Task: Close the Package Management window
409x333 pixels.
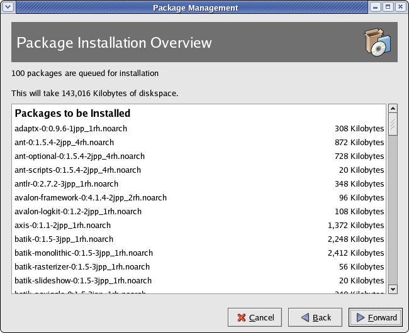Action: coord(400,8)
